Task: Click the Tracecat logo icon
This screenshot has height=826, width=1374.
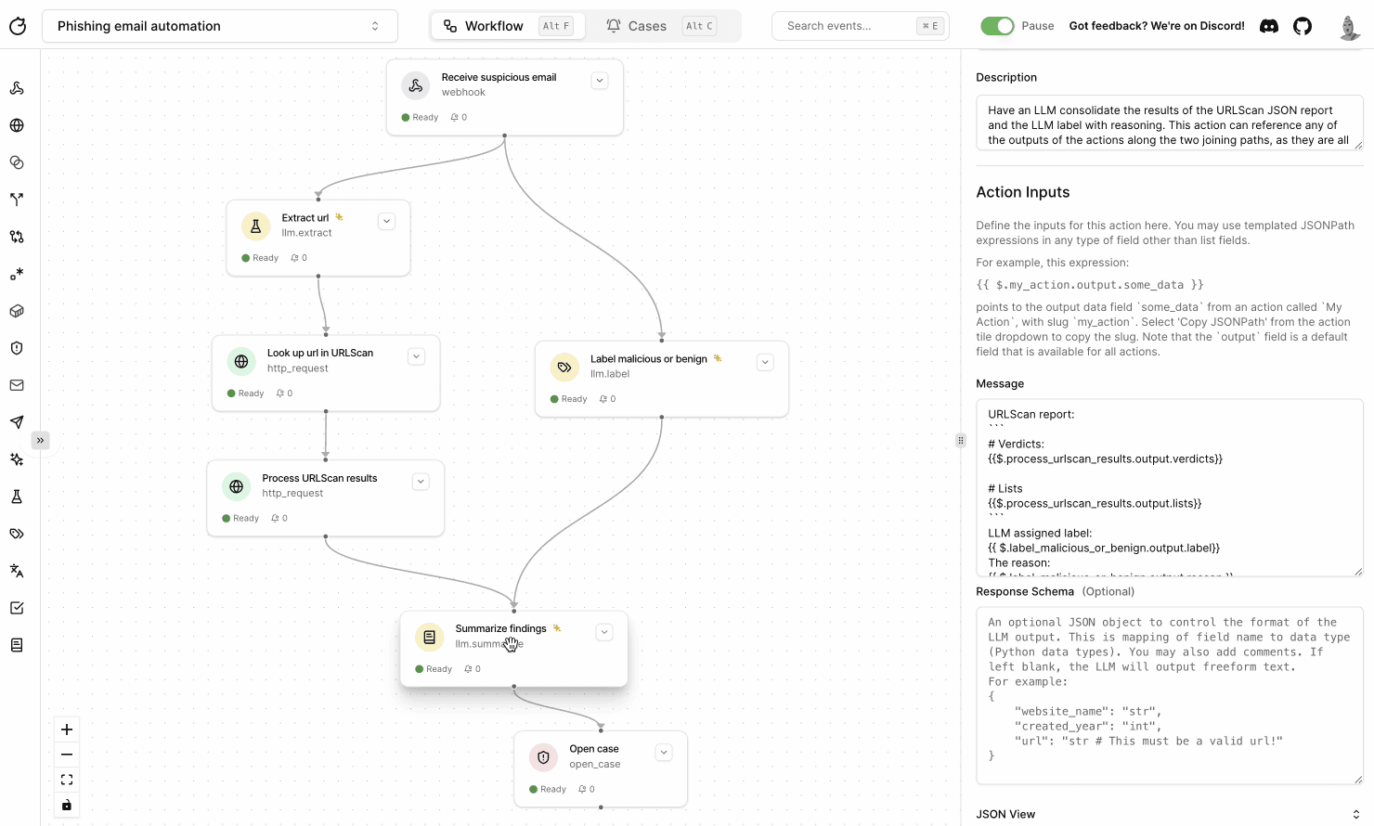Action: click(x=18, y=26)
